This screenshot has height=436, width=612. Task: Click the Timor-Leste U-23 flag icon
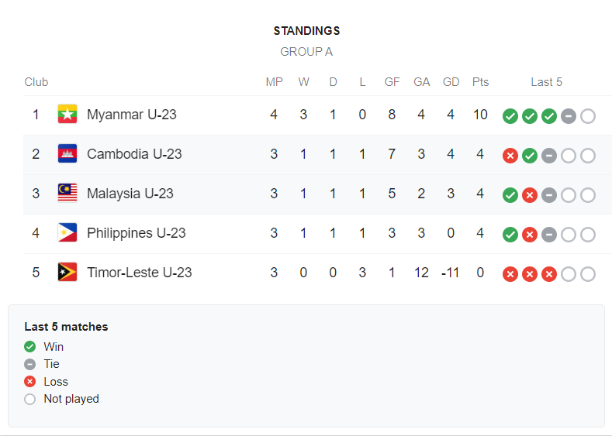point(67,272)
